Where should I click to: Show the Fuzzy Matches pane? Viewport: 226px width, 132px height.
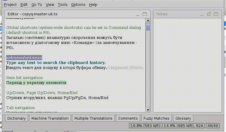tap(157, 118)
